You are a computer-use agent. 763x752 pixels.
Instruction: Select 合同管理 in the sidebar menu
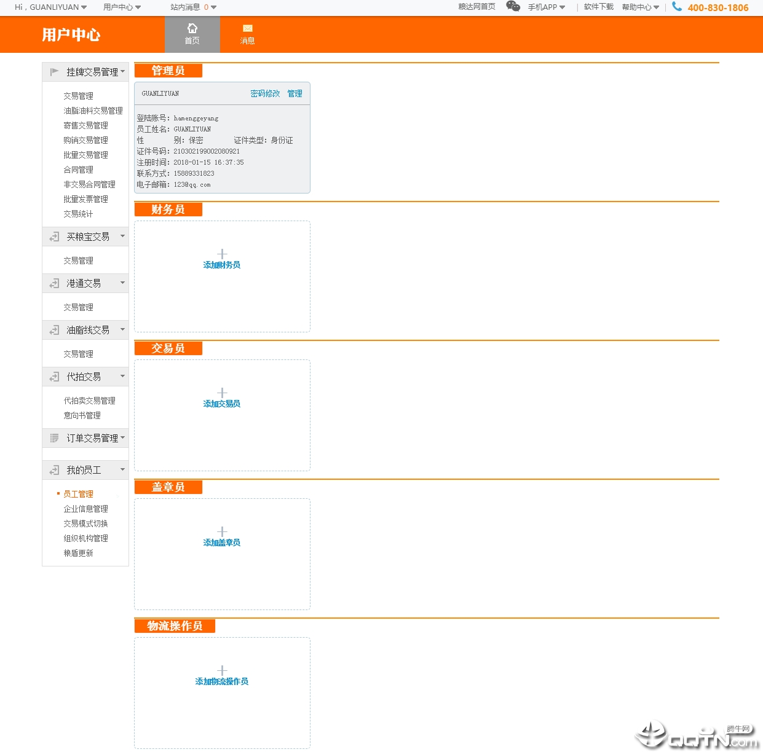[x=78, y=170]
